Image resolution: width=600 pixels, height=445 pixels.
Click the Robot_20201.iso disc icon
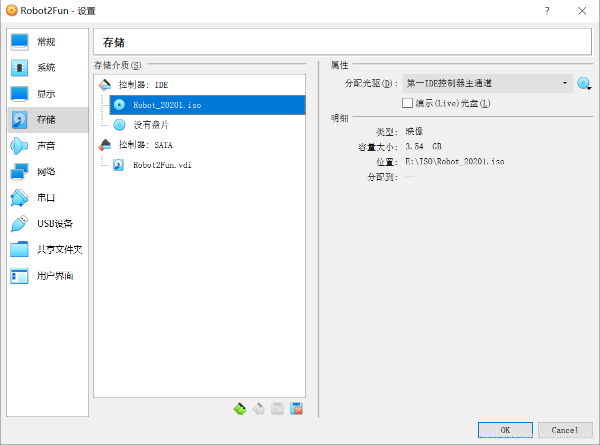pos(119,105)
